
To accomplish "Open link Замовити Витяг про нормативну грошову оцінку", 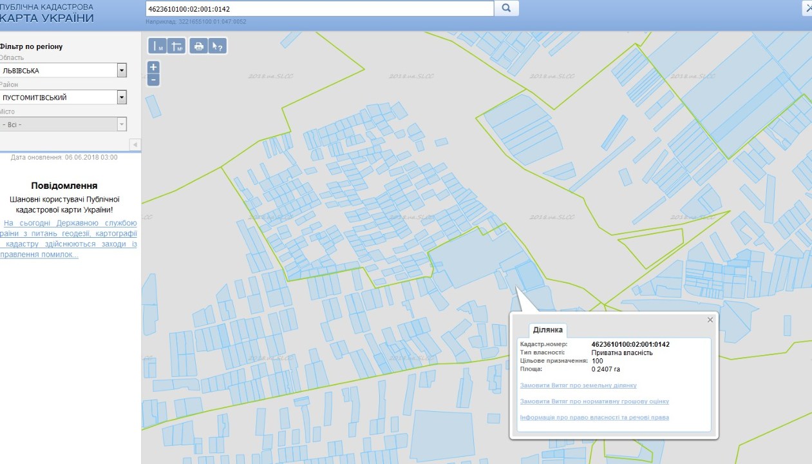I will coord(594,401).
